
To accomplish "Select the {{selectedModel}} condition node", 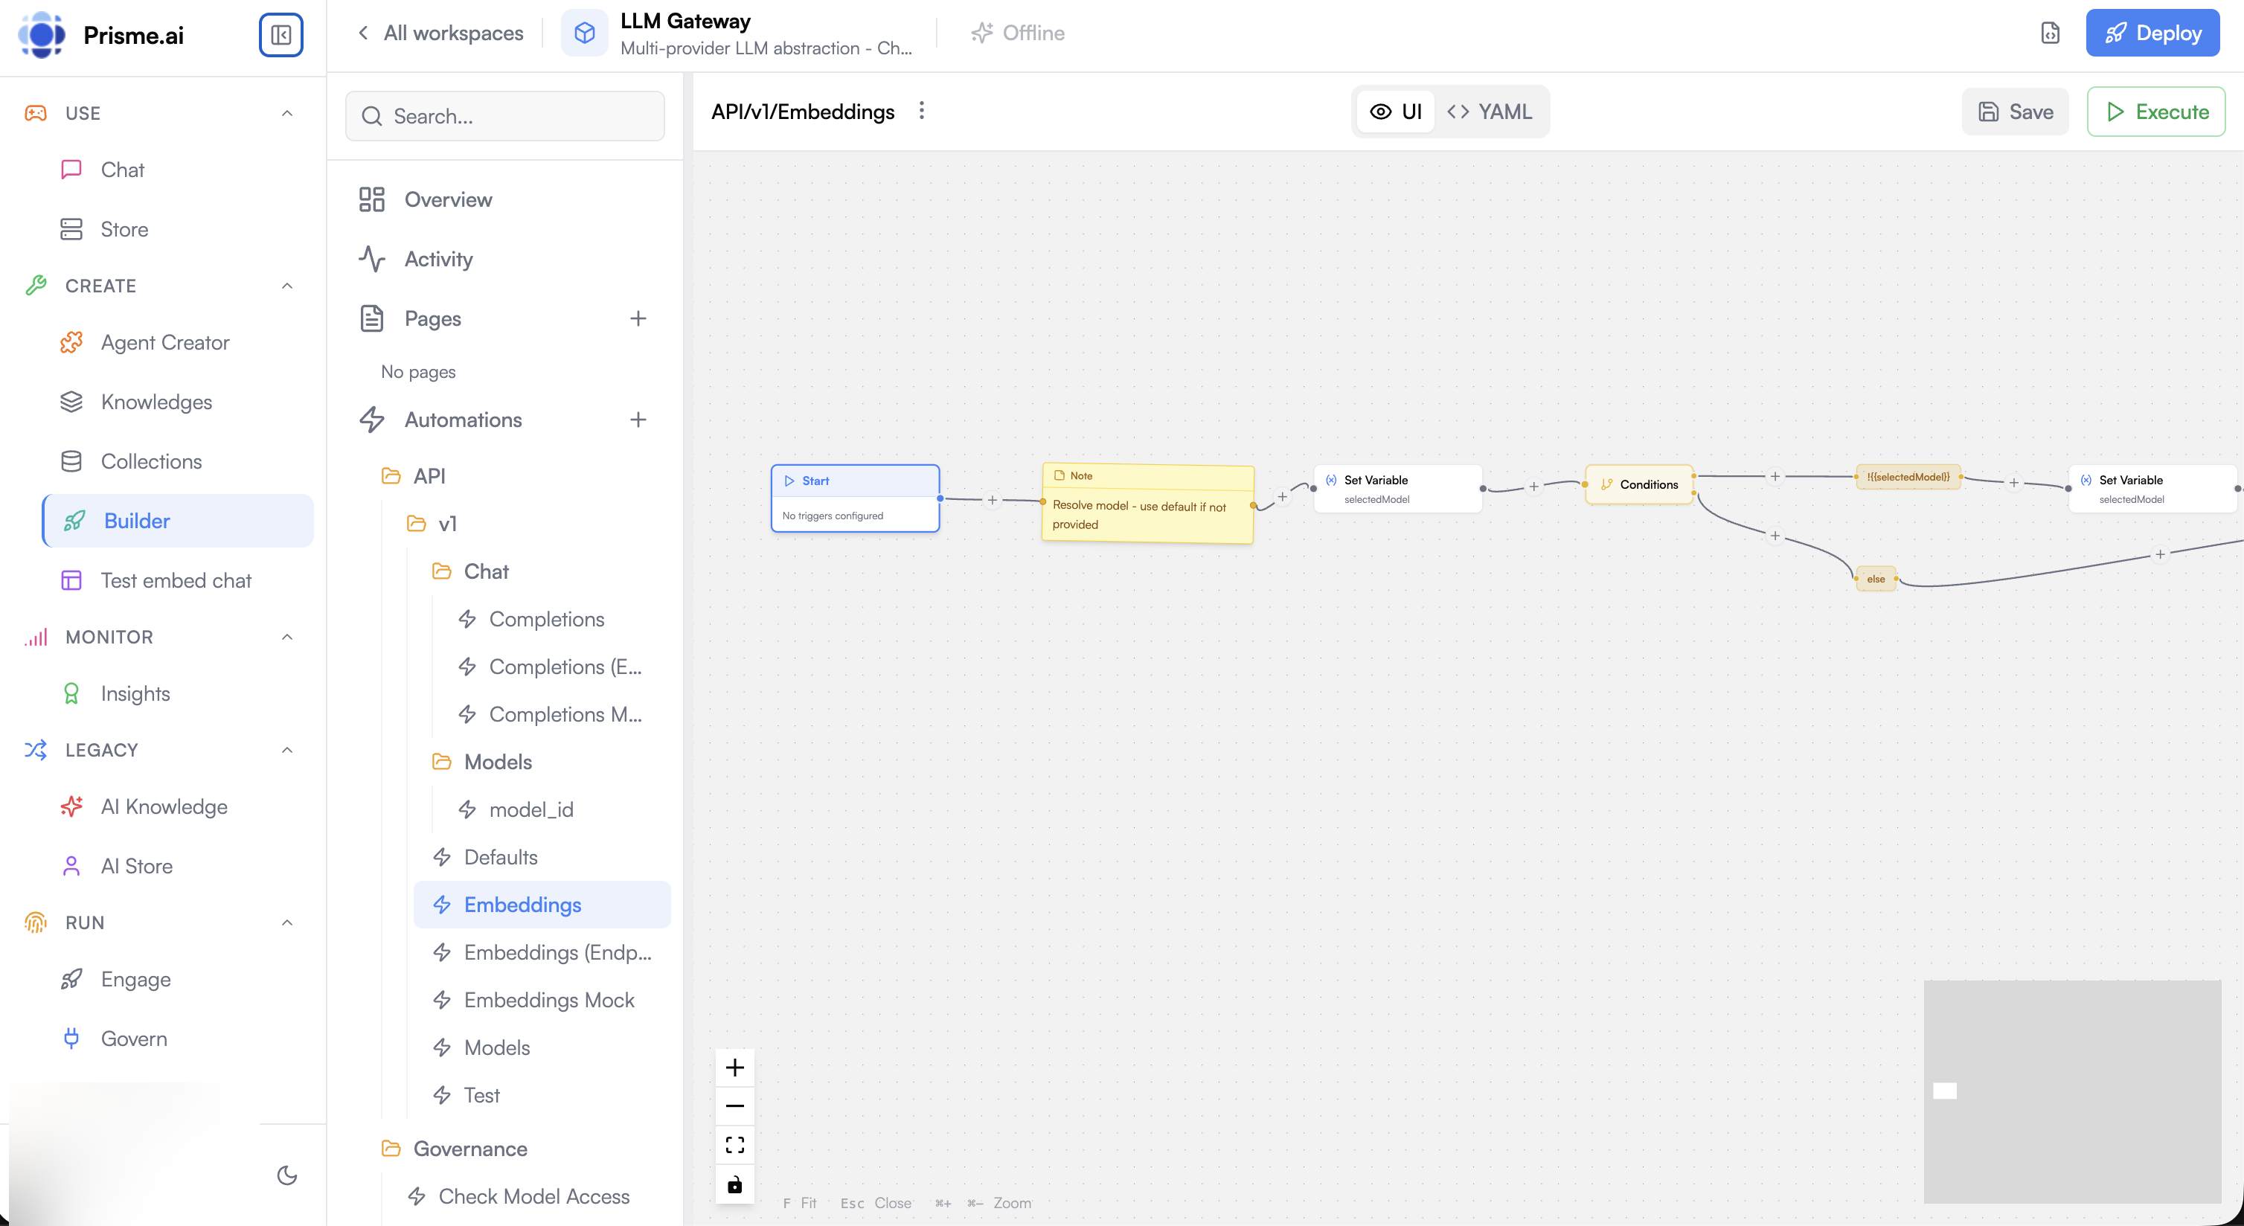I will 1908,476.
